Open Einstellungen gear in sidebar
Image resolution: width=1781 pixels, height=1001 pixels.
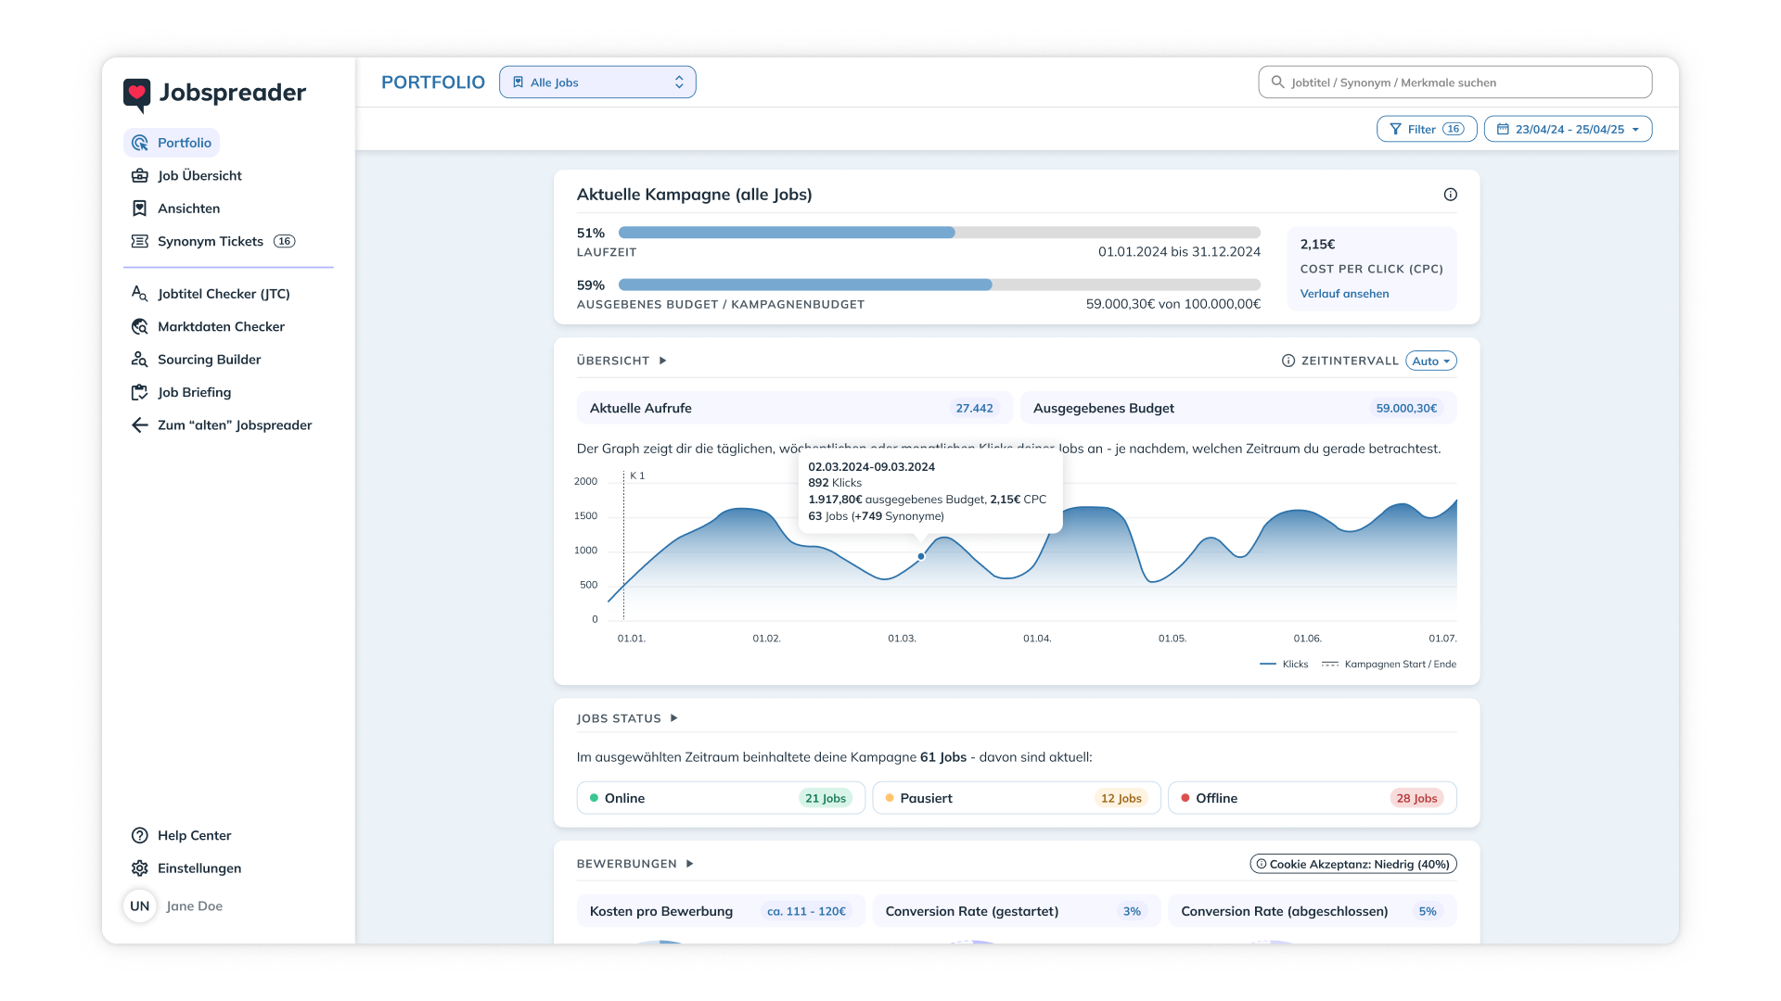(199, 868)
